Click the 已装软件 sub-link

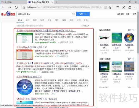click(x=64, y=91)
